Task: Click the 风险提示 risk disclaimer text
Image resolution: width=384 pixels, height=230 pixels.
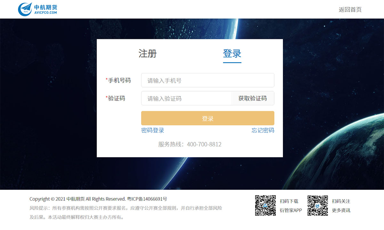Action: (x=126, y=213)
